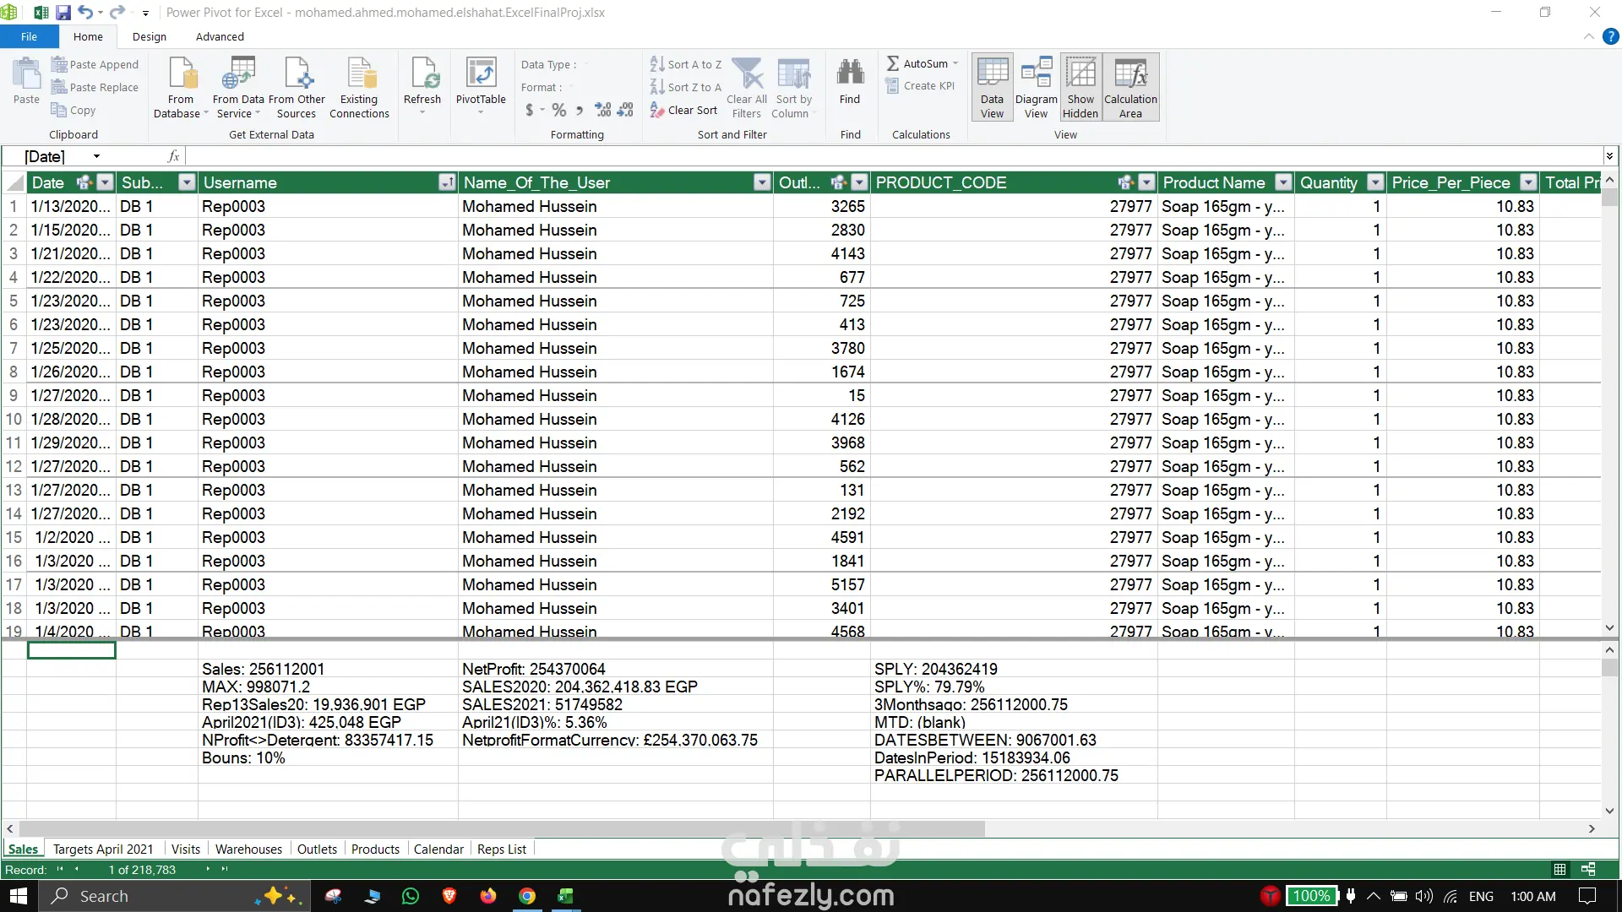The height and width of the screenshot is (912, 1622).
Task: Click the Clear Sort icon
Action: pos(658,110)
